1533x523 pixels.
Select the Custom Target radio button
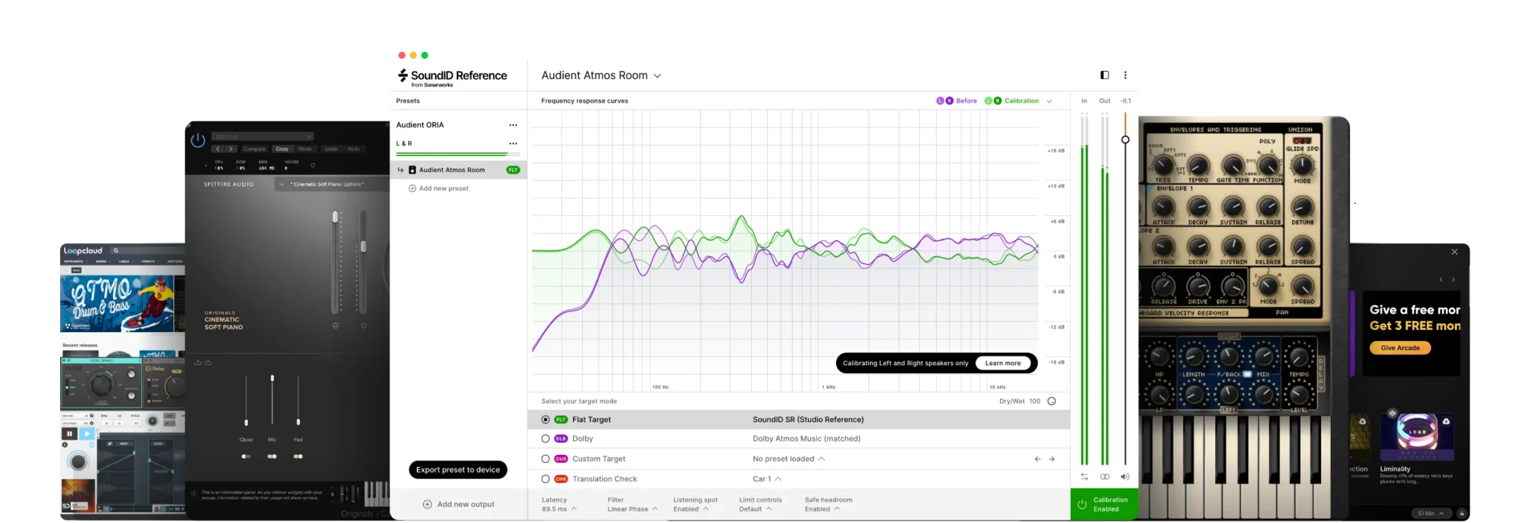tap(545, 459)
